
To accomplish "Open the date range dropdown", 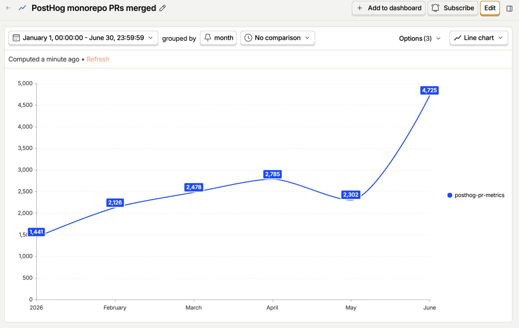I will [x=83, y=38].
